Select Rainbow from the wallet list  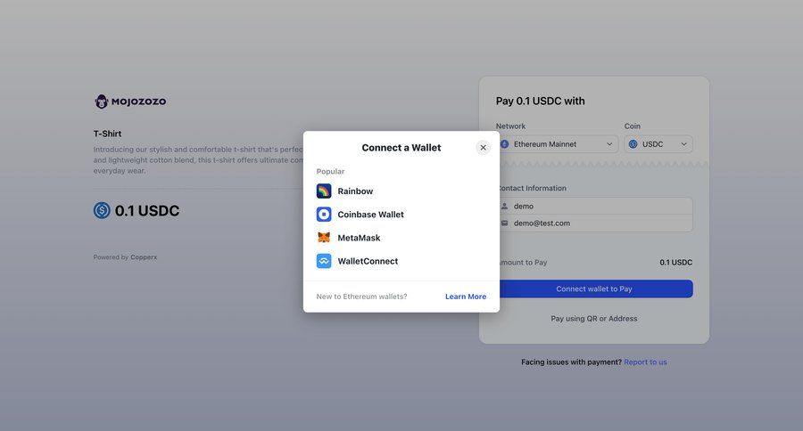click(355, 191)
